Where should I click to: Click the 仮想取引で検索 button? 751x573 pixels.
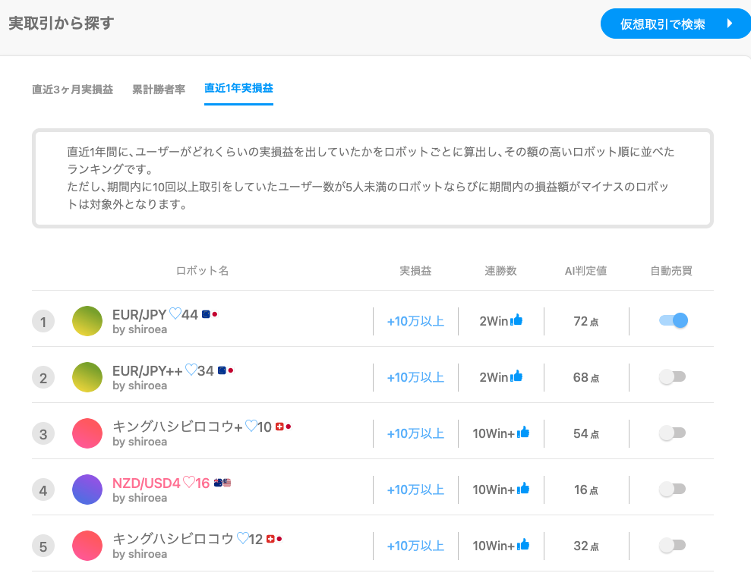pos(675,24)
